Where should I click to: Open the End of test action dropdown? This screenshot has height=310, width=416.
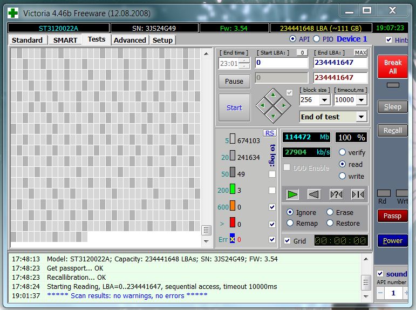(x=361, y=117)
